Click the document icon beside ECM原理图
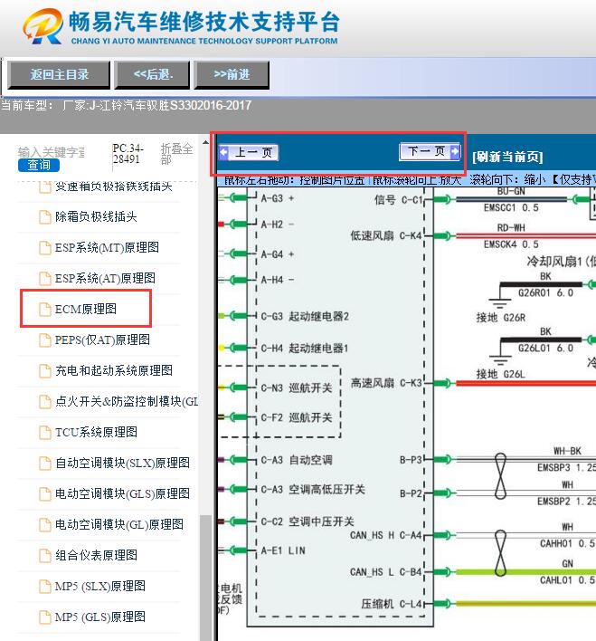This screenshot has width=596, height=641. pyautogui.click(x=45, y=310)
